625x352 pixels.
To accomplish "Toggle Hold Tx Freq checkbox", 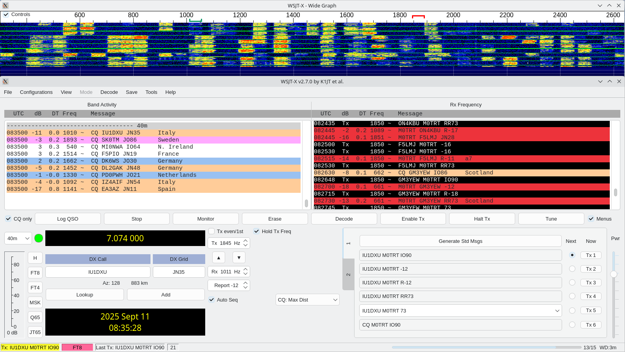I will pos(256,231).
